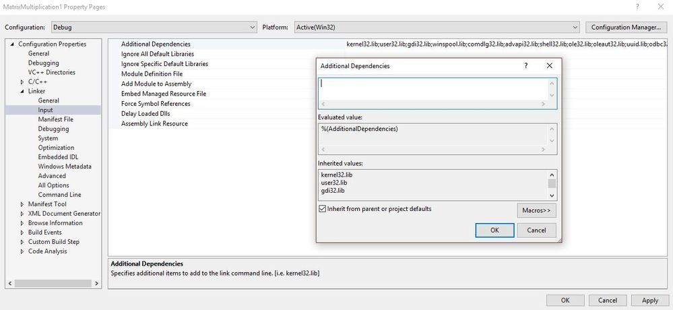
Task: Select the Additional Dependencies property row
Action: click(x=156, y=44)
